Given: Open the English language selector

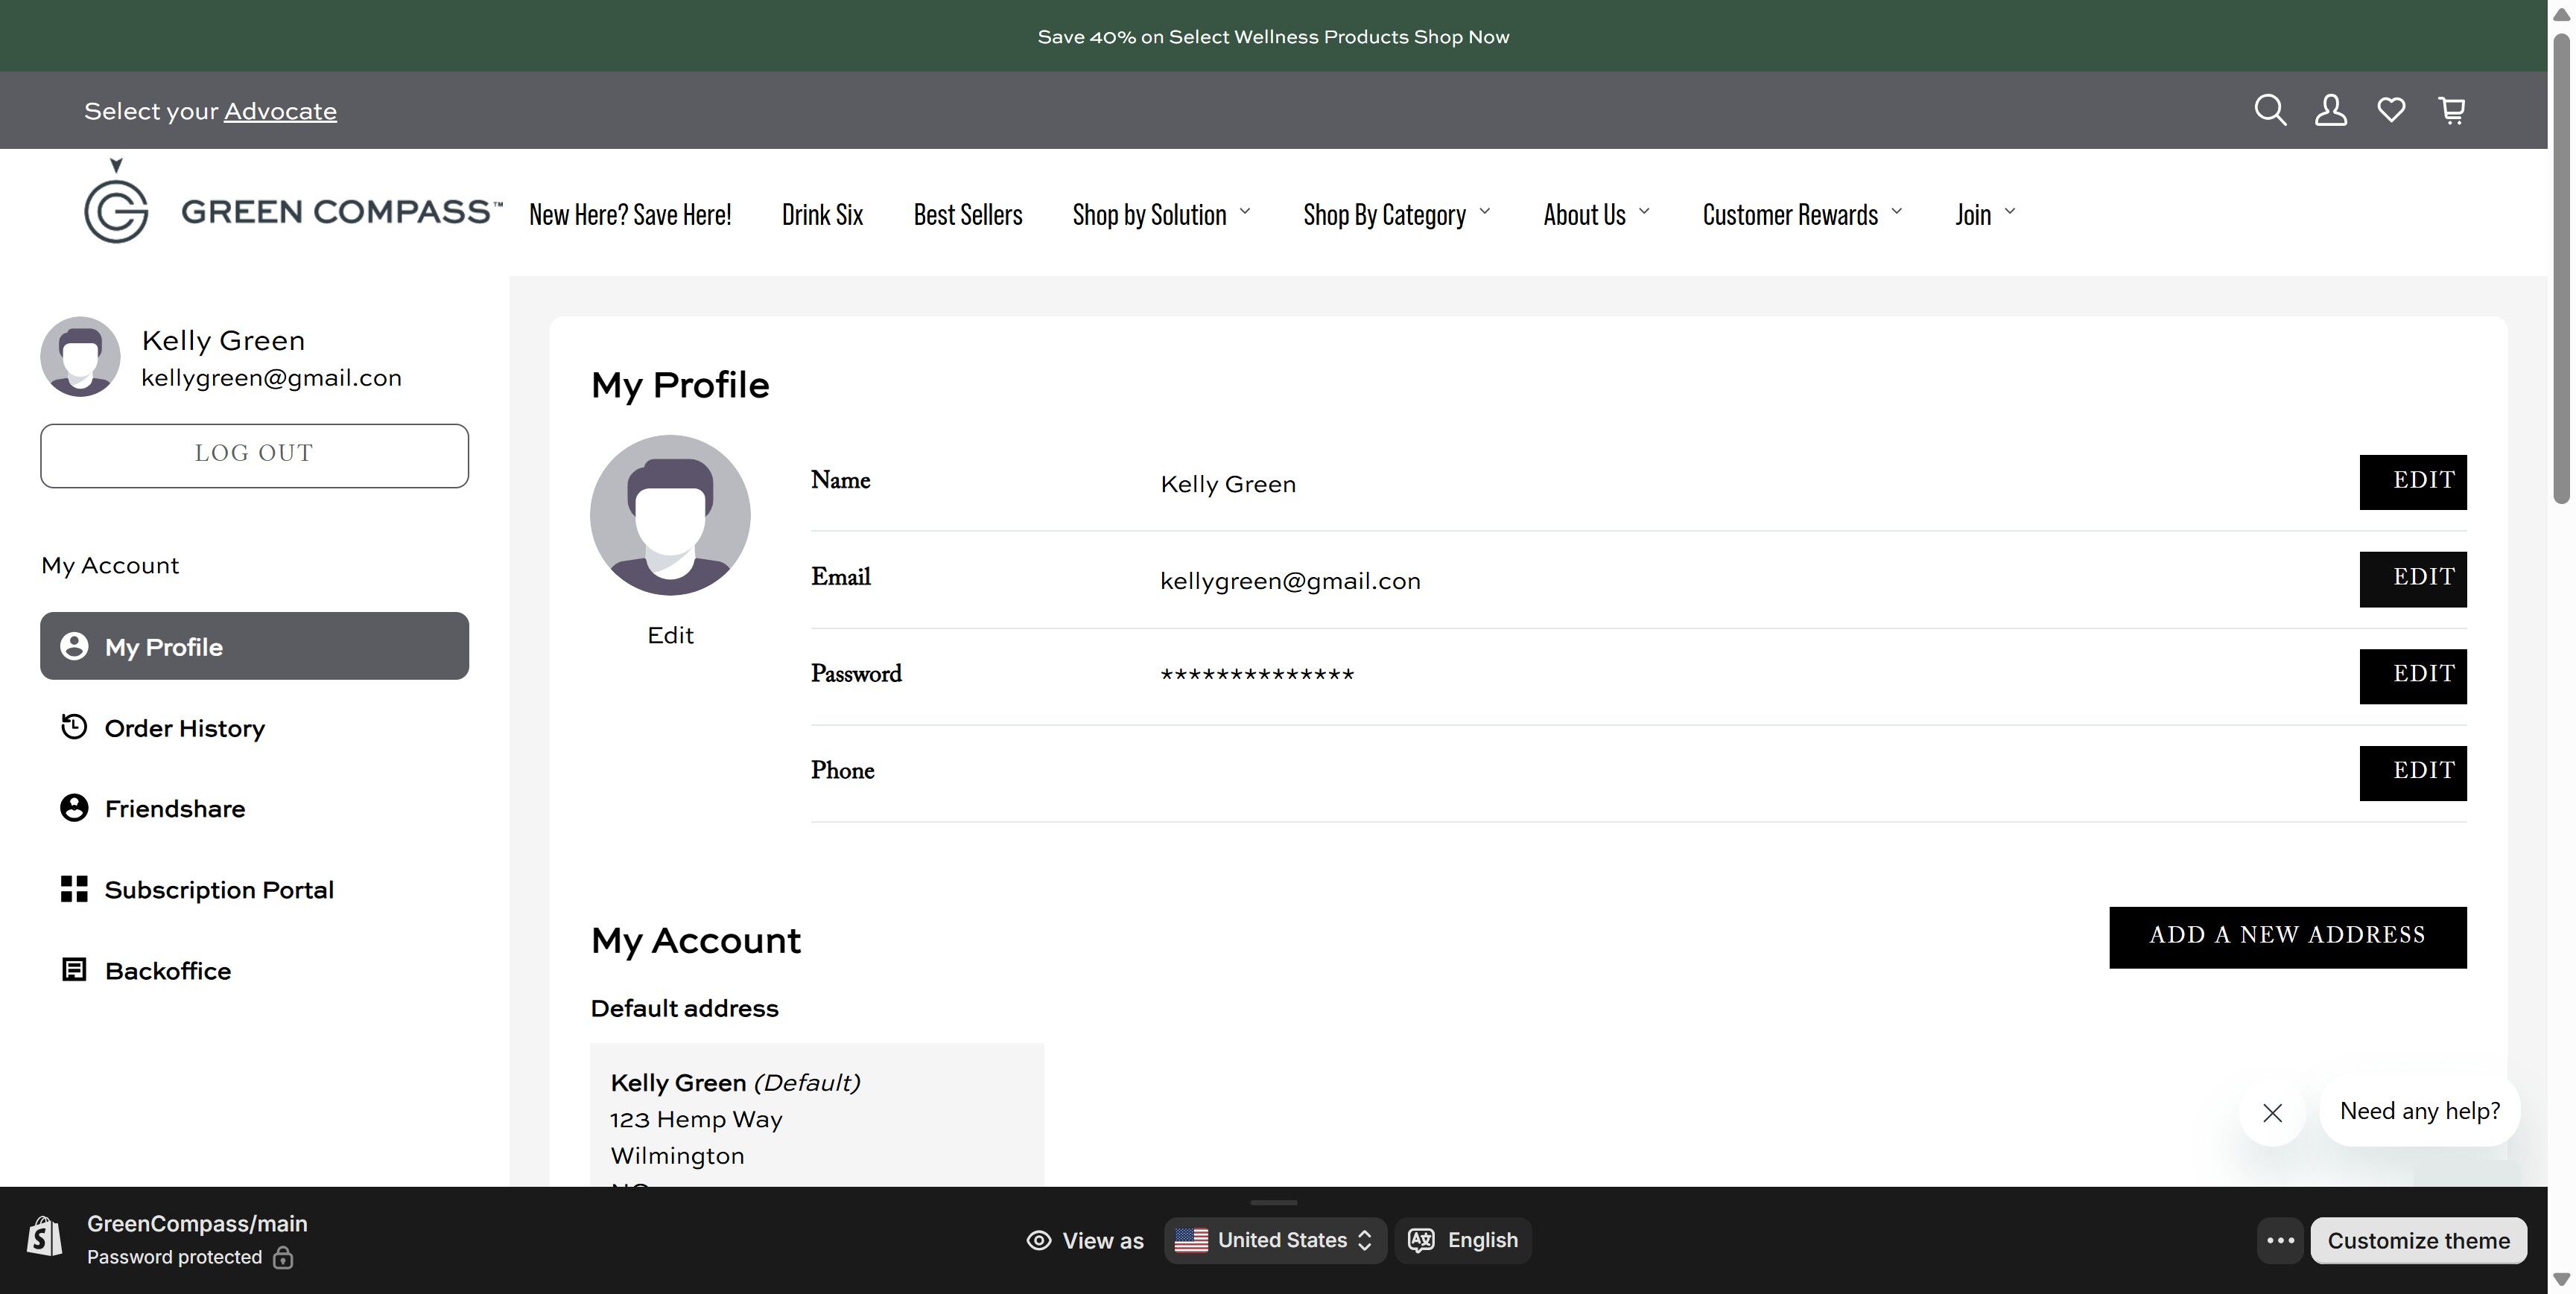Looking at the screenshot, I should coord(1463,1240).
